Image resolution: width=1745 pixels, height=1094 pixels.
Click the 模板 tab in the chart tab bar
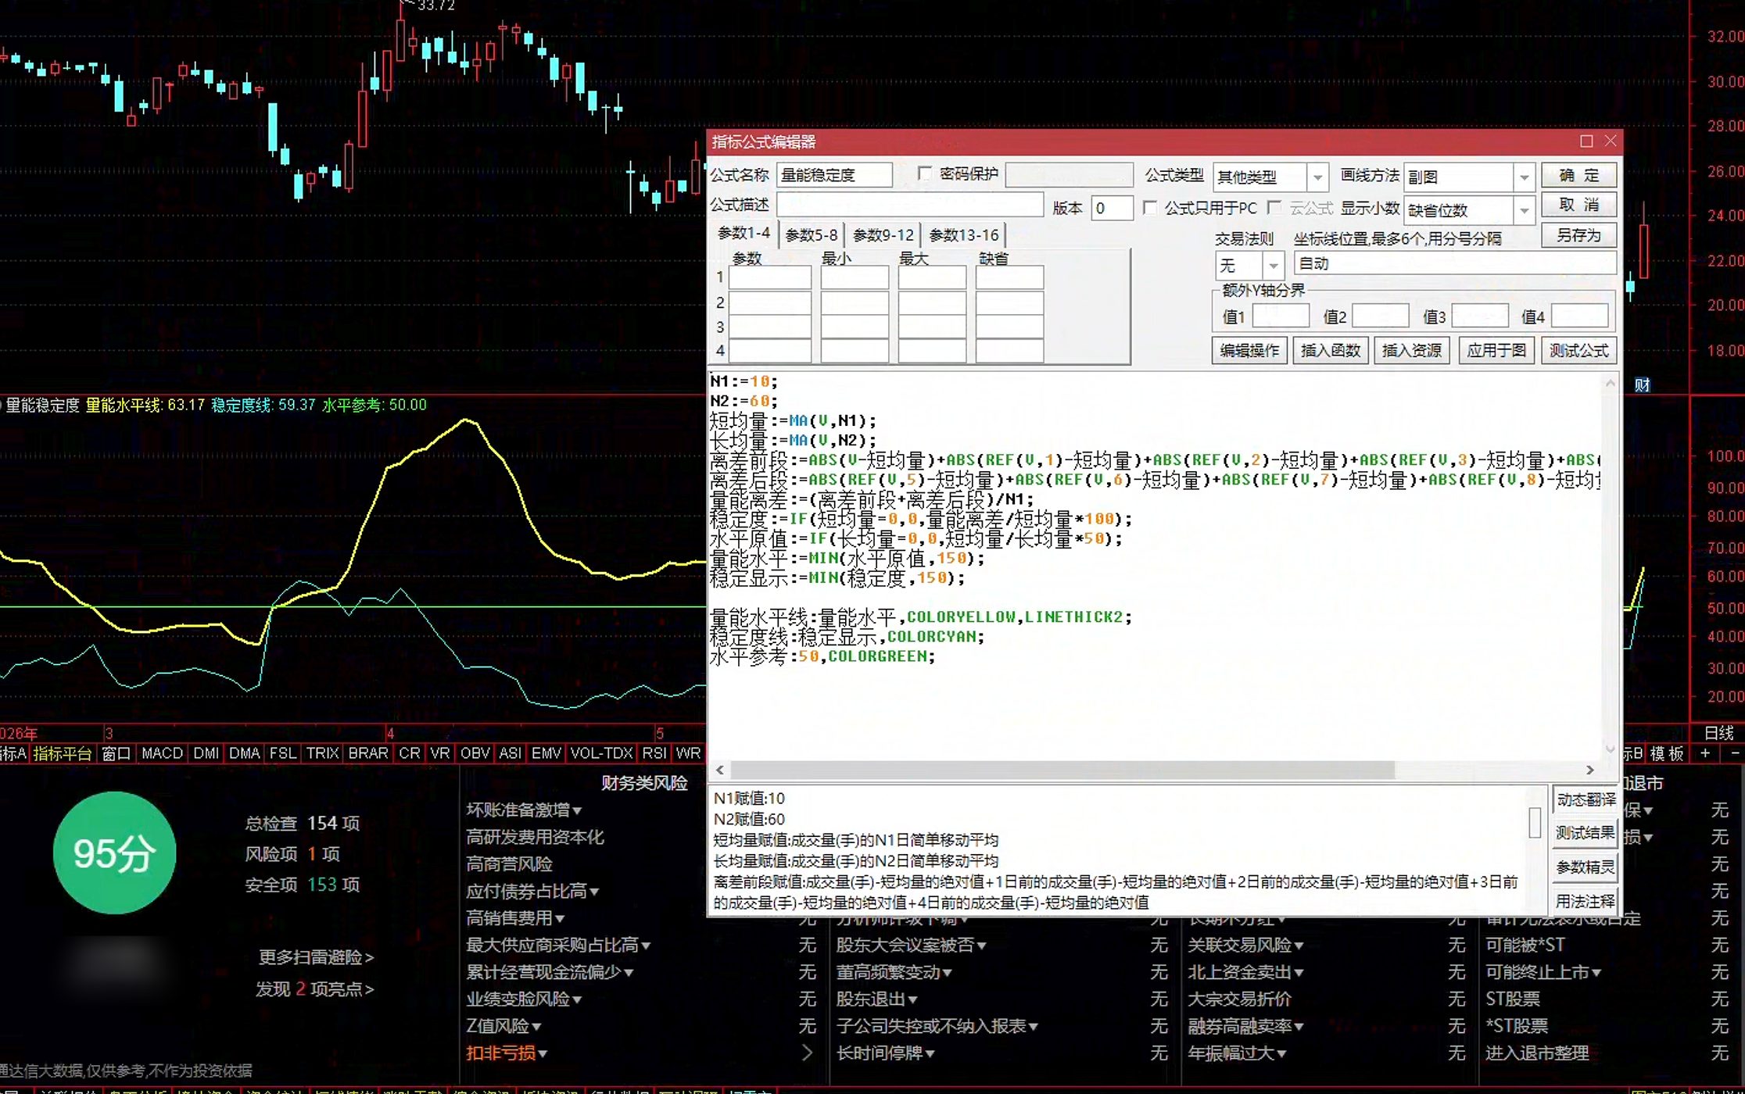tap(1667, 753)
